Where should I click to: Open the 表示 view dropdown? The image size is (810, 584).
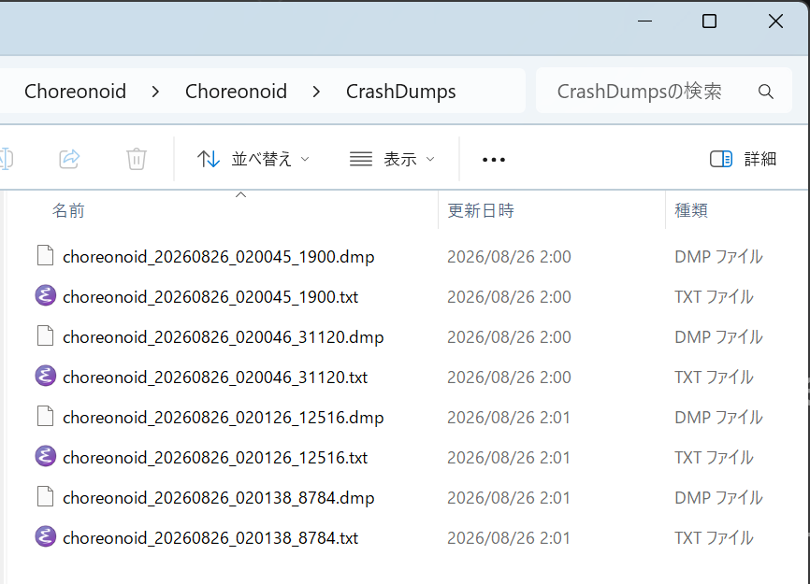click(392, 159)
